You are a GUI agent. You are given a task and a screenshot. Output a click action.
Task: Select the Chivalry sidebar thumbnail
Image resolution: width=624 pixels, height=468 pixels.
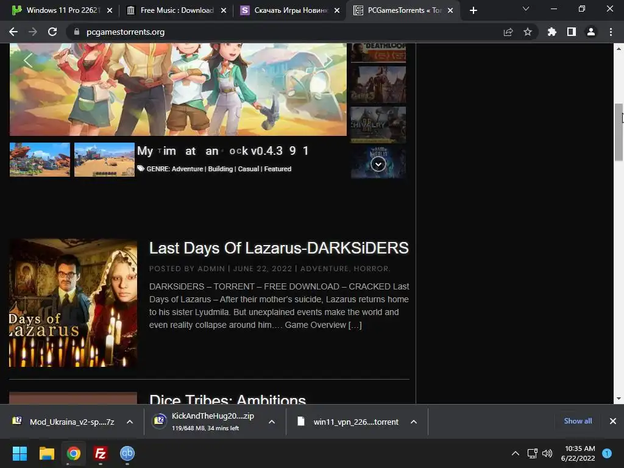(x=378, y=124)
